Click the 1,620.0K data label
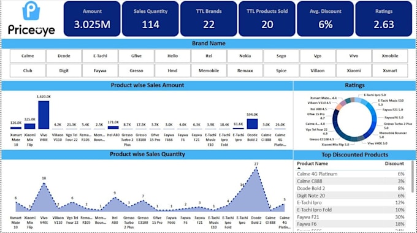Screen dimensions: 417x233 (x=44, y=97)
